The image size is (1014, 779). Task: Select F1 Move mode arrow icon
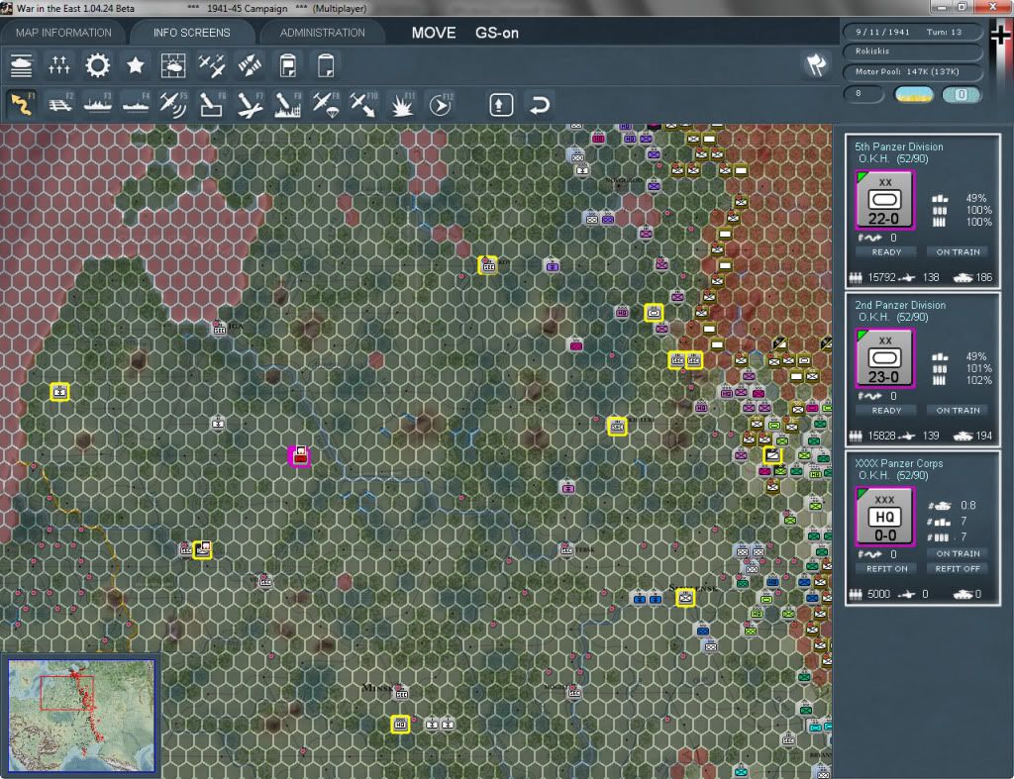pyautogui.click(x=22, y=105)
